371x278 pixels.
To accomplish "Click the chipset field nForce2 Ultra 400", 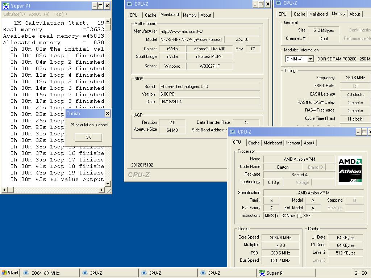I will click(209, 49).
